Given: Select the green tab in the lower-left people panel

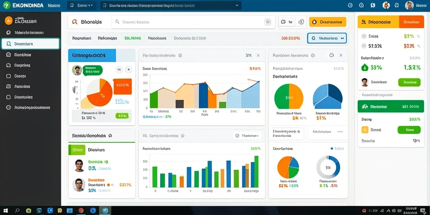Looking at the screenshot, I should pos(75,150).
